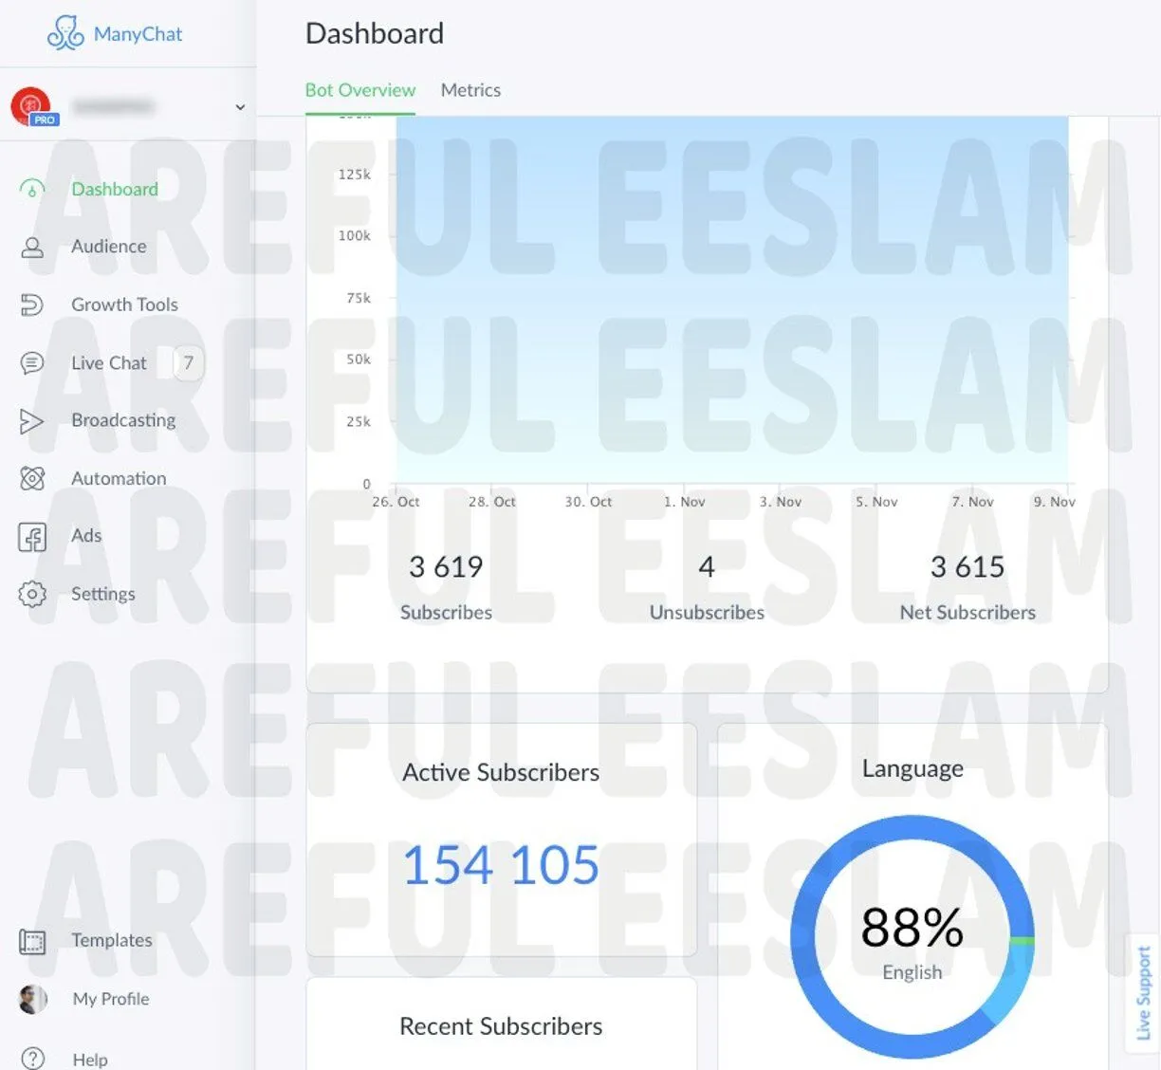
Task: Click the Active Subscribers heading
Action: [501, 772]
